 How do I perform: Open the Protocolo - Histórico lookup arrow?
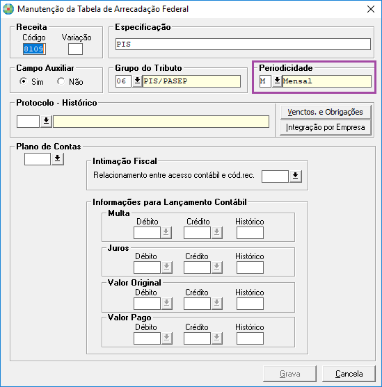[x=46, y=122]
